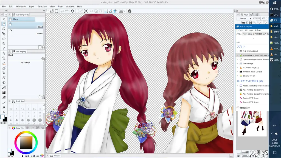The width and height of the screenshot is (281, 158).
Task: Select the Gradient tool
Action: [4, 92]
